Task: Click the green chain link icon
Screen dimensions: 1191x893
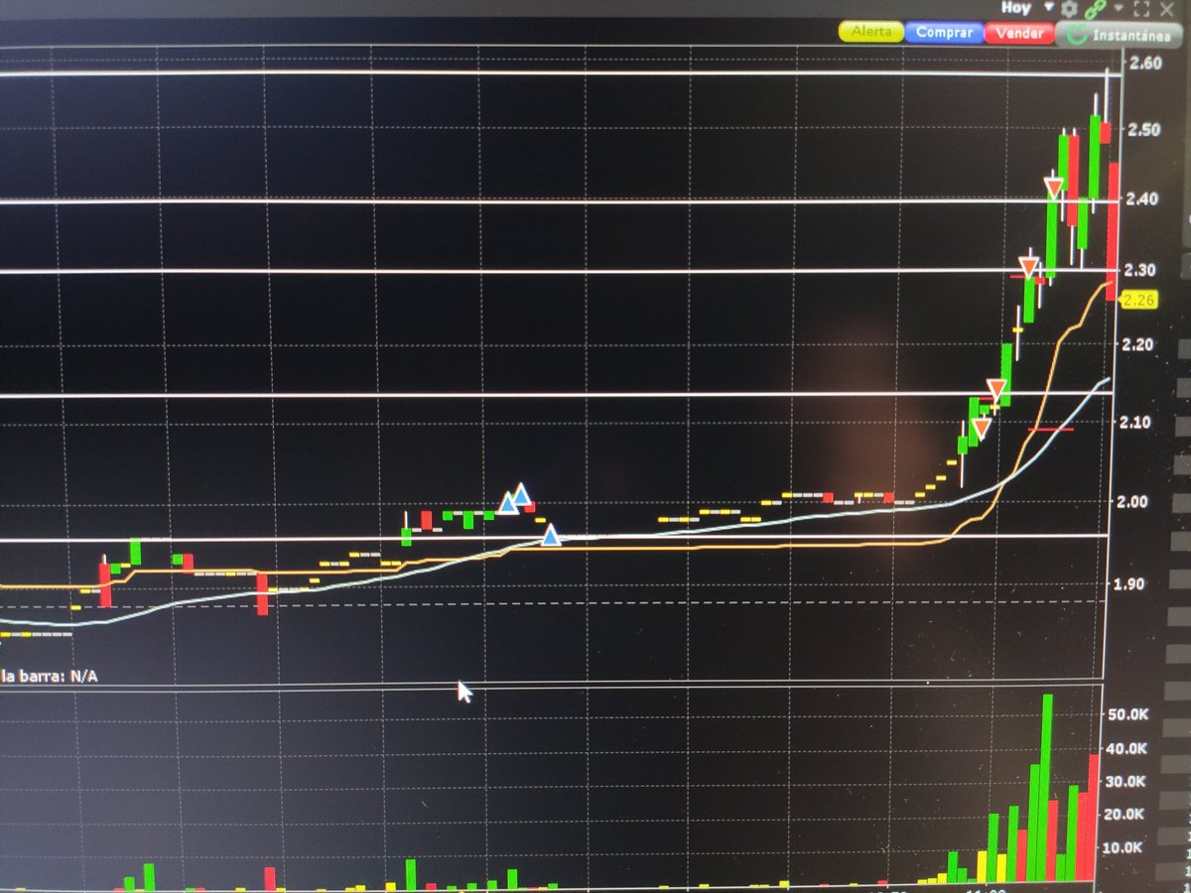Action: point(1096,9)
